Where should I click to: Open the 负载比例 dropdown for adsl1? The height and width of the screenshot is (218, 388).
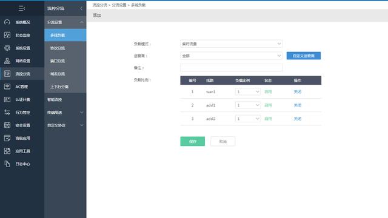[248, 105]
